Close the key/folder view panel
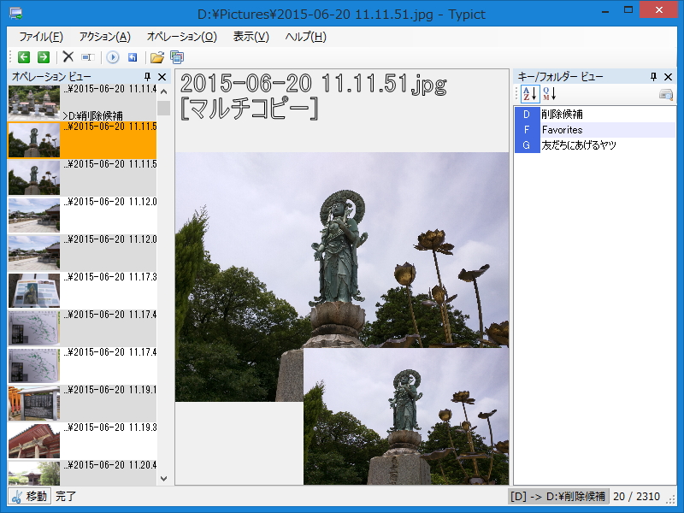The width and height of the screenshot is (684, 513). (668, 77)
